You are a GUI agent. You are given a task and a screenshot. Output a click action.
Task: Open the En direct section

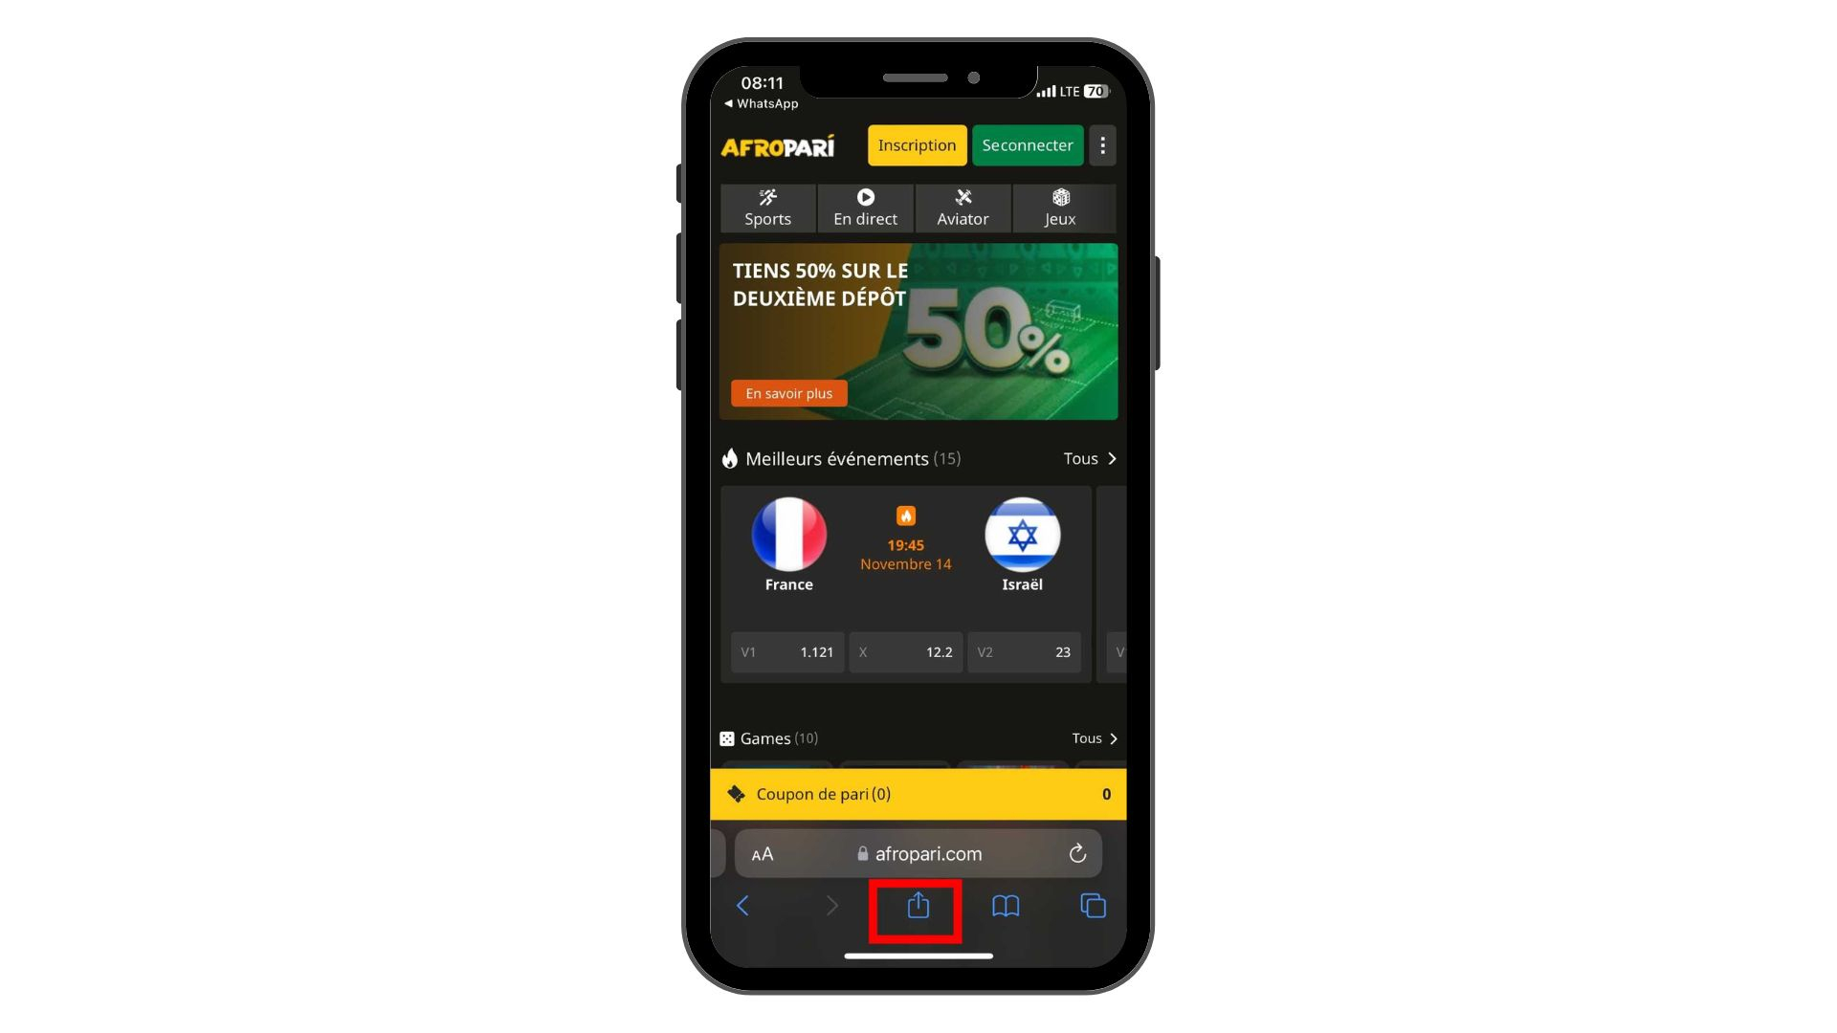864,206
